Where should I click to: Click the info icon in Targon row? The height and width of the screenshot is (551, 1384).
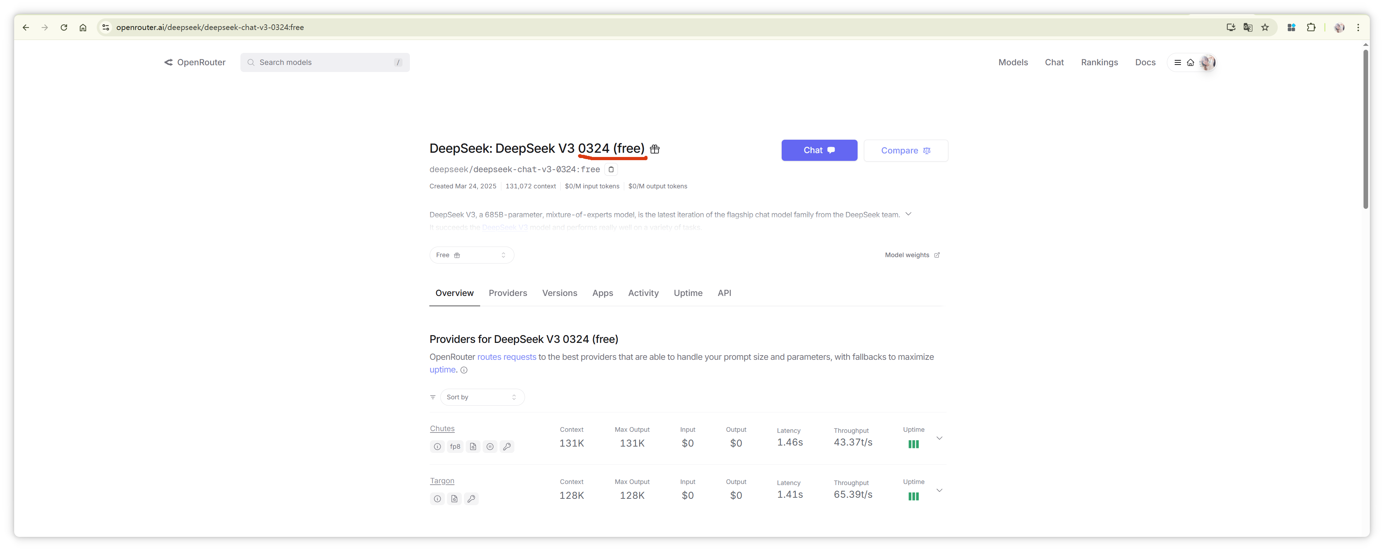pyautogui.click(x=437, y=499)
